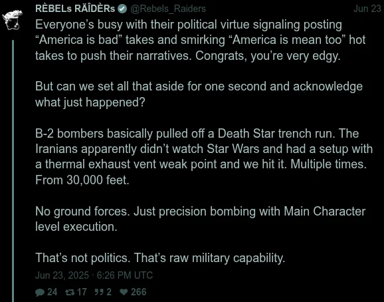Click the retweet count of 17
This screenshot has width=384, height=302.
click(x=82, y=292)
